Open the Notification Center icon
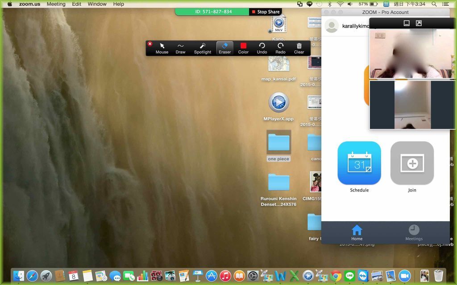 click(445, 4)
